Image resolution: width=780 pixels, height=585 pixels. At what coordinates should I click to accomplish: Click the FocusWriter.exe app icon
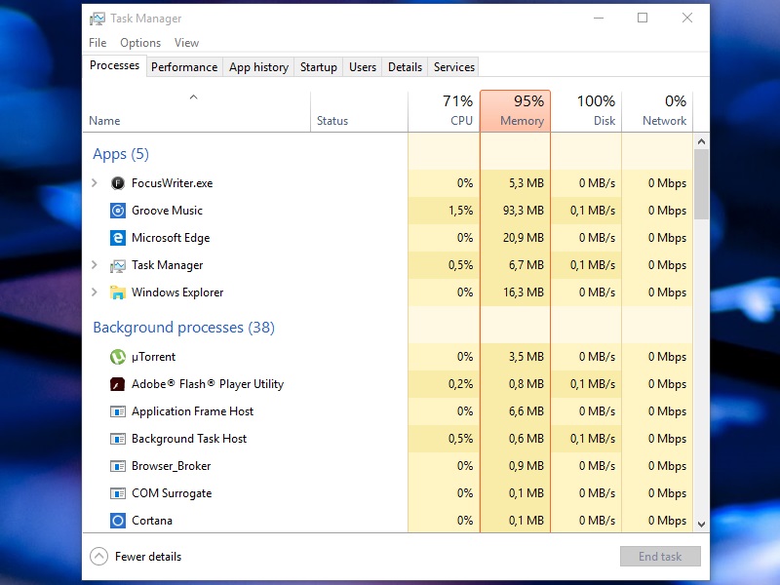(117, 183)
